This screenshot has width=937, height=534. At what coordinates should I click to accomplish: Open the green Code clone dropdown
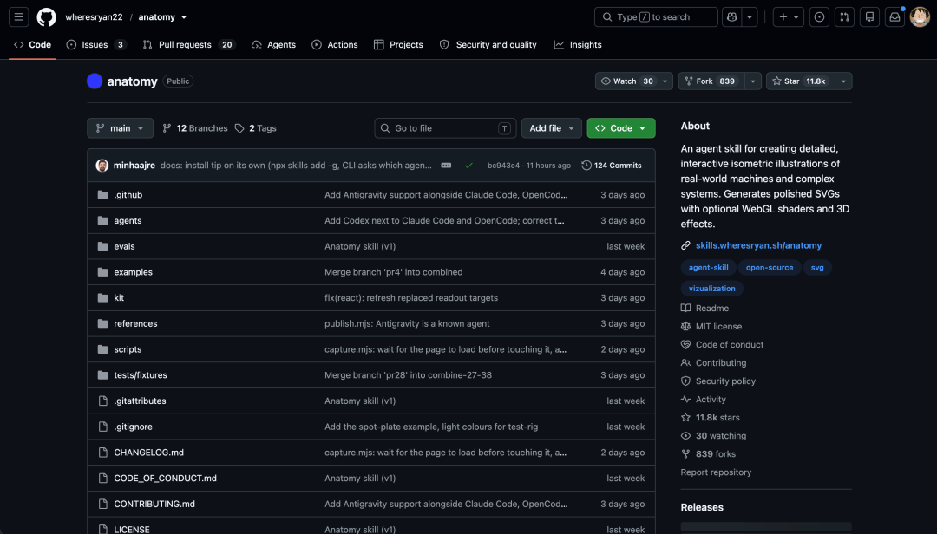coord(621,128)
